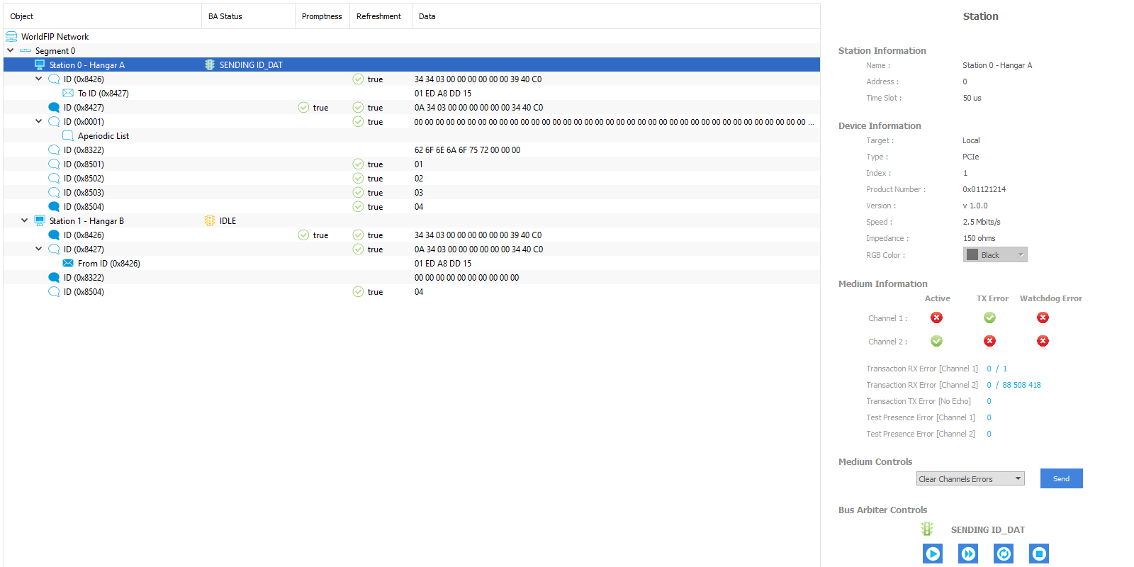Click the restart loop Bus Arbiter icon
Viewport: 1134px width, 567px height.
pyautogui.click(x=1004, y=554)
